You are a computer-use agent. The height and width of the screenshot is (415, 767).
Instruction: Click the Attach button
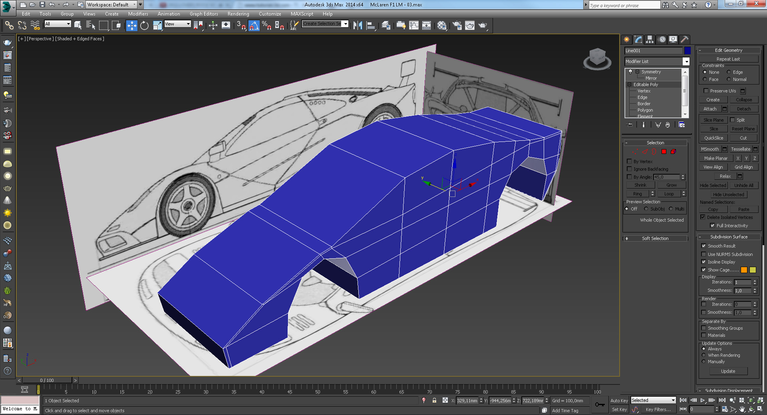(710, 109)
